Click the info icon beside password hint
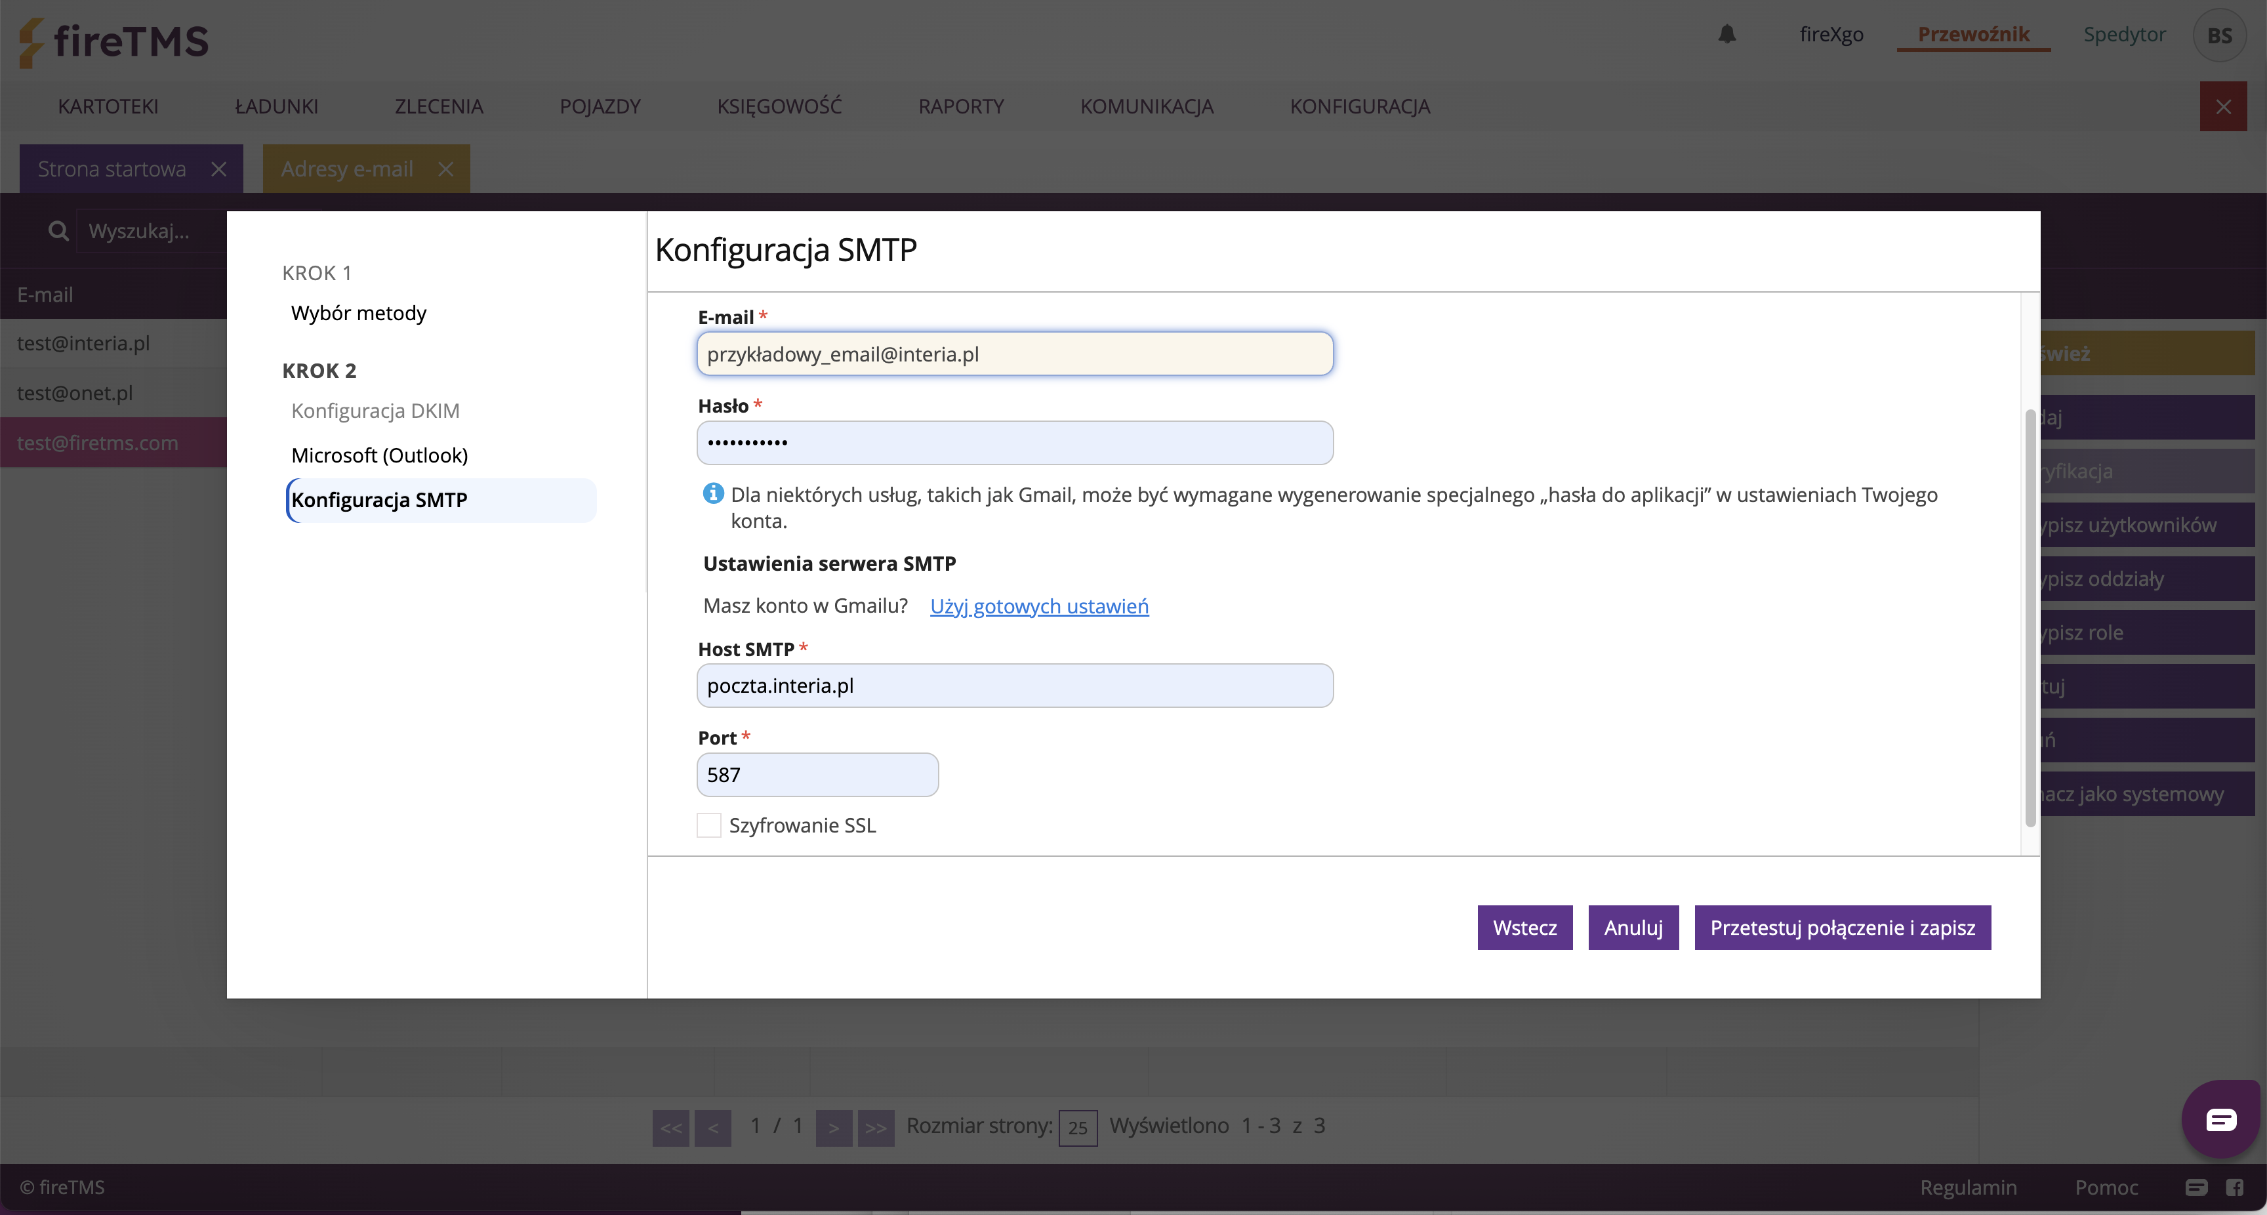The height and width of the screenshot is (1215, 2267). pyautogui.click(x=713, y=494)
